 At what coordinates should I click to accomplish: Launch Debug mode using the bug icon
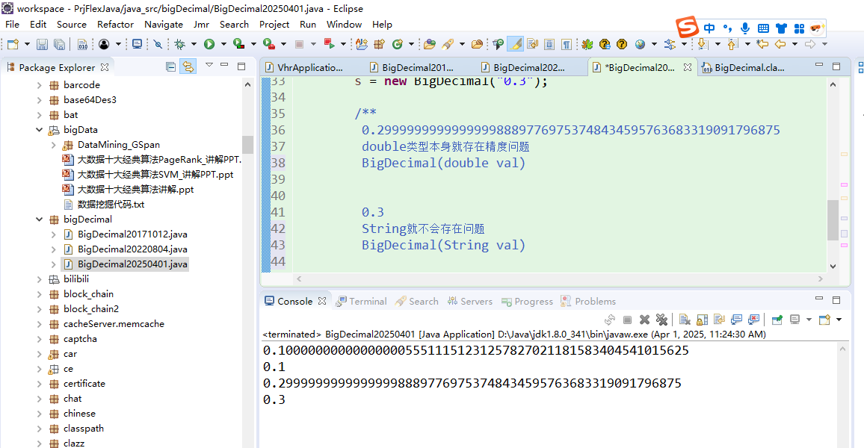tap(180, 44)
